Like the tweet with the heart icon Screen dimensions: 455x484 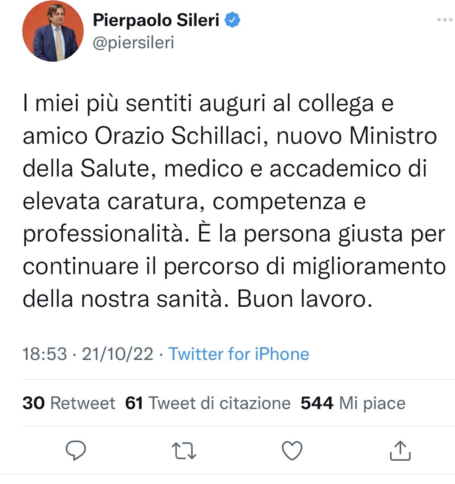click(292, 451)
